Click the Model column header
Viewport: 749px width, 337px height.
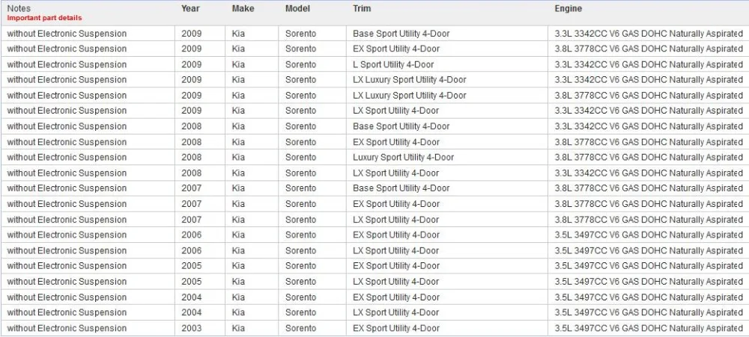coord(297,8)
